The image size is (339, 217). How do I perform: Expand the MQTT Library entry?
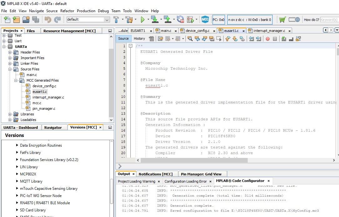click(x=17, y=181)
